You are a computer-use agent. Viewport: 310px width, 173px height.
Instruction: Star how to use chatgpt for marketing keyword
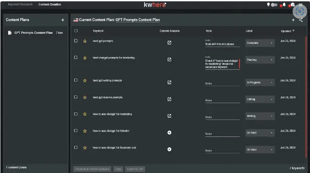(85, 114)
